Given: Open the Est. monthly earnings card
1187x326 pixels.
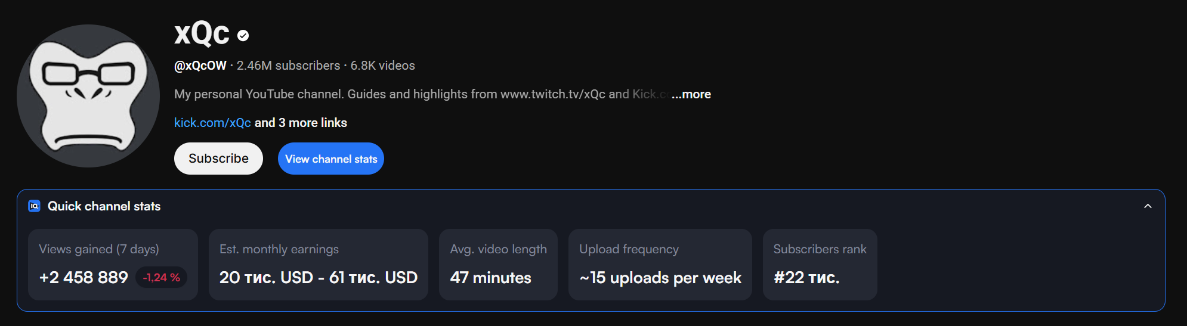Looking at the screenshot, I should [318, 265].
